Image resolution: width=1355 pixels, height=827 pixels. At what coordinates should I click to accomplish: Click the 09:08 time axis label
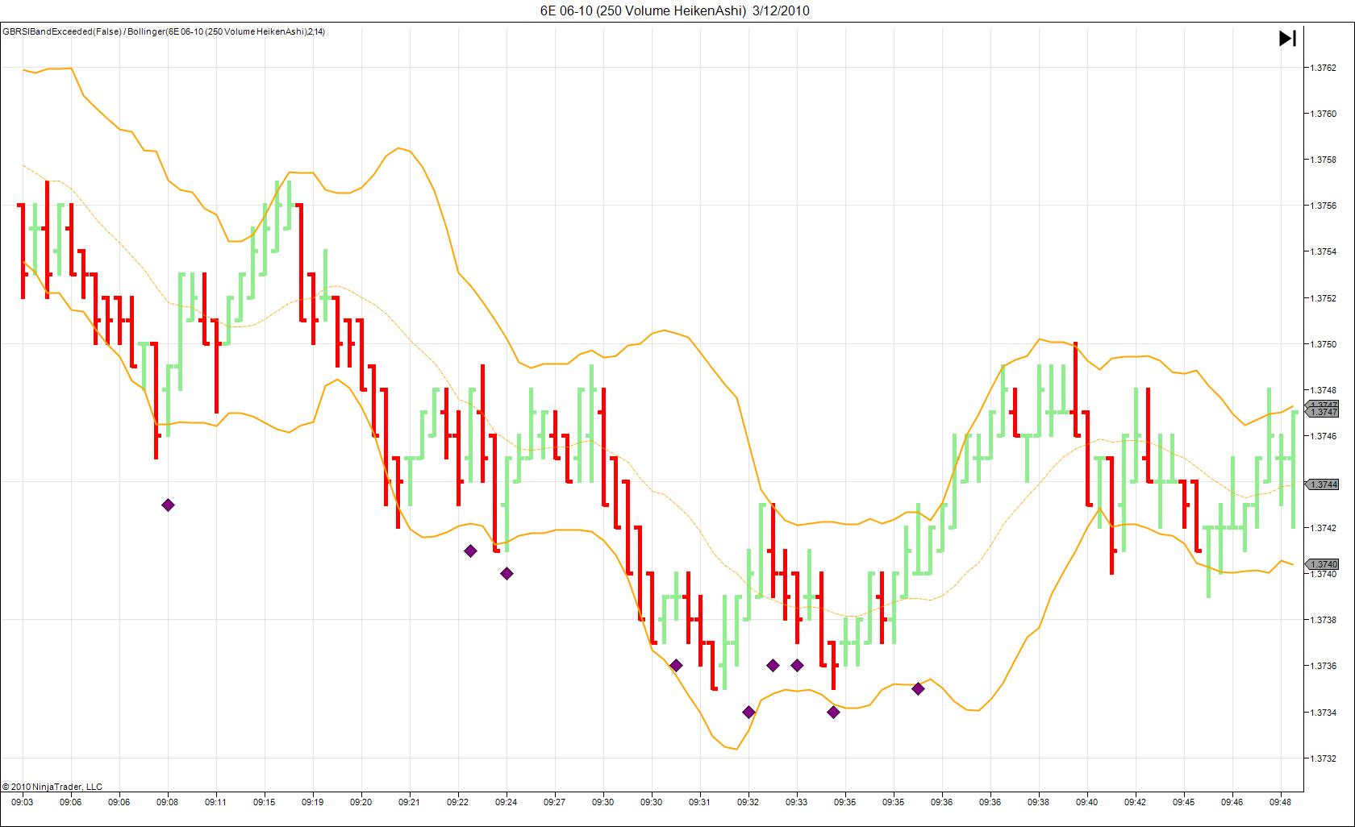[168, 802]
